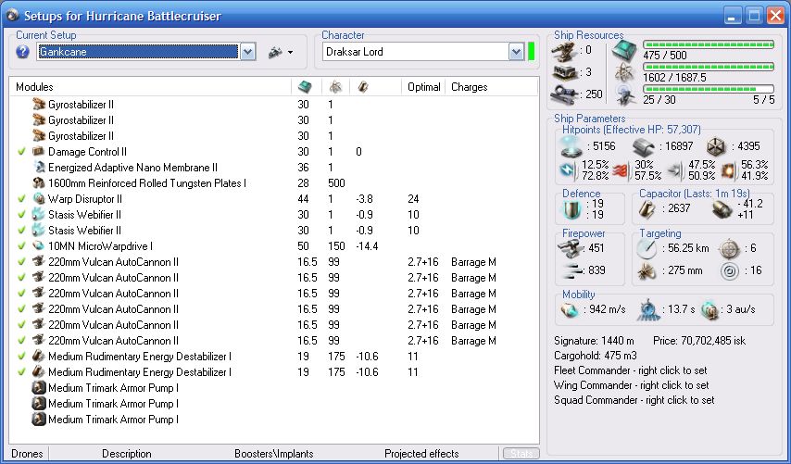Toggle the Warp Disruptor II active checkmark
The height and width of the screenshot is (464, 791).
pyautogui.click(x=21, y=199)
